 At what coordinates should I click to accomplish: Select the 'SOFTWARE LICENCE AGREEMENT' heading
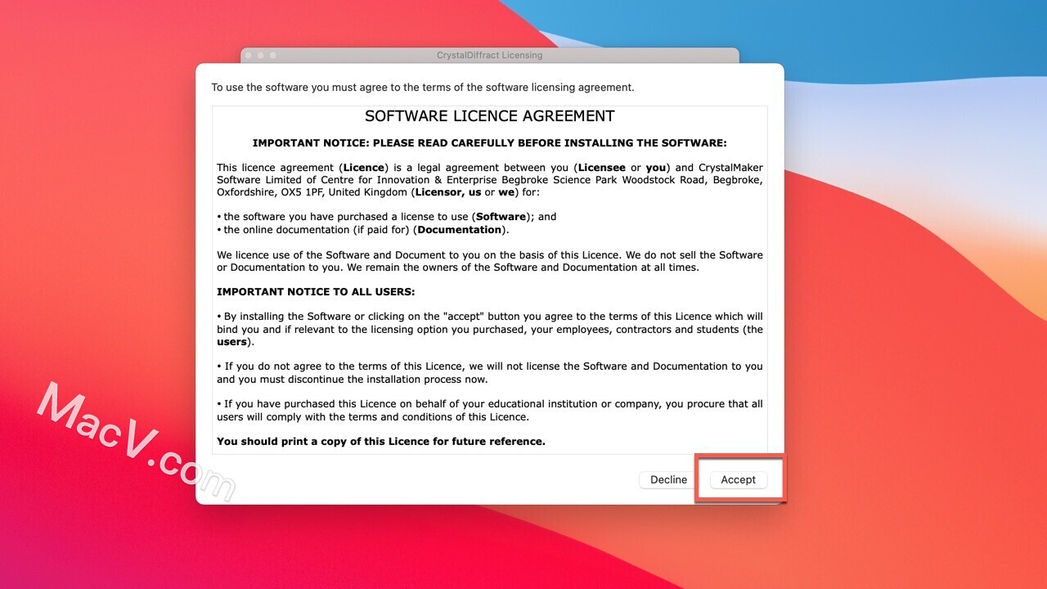(489, 116)
